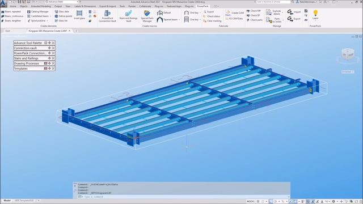Image resolution: width=363 pixels, height=204 pixels.
Task: Close the Connection vault palette
Action: pos(53,48)
